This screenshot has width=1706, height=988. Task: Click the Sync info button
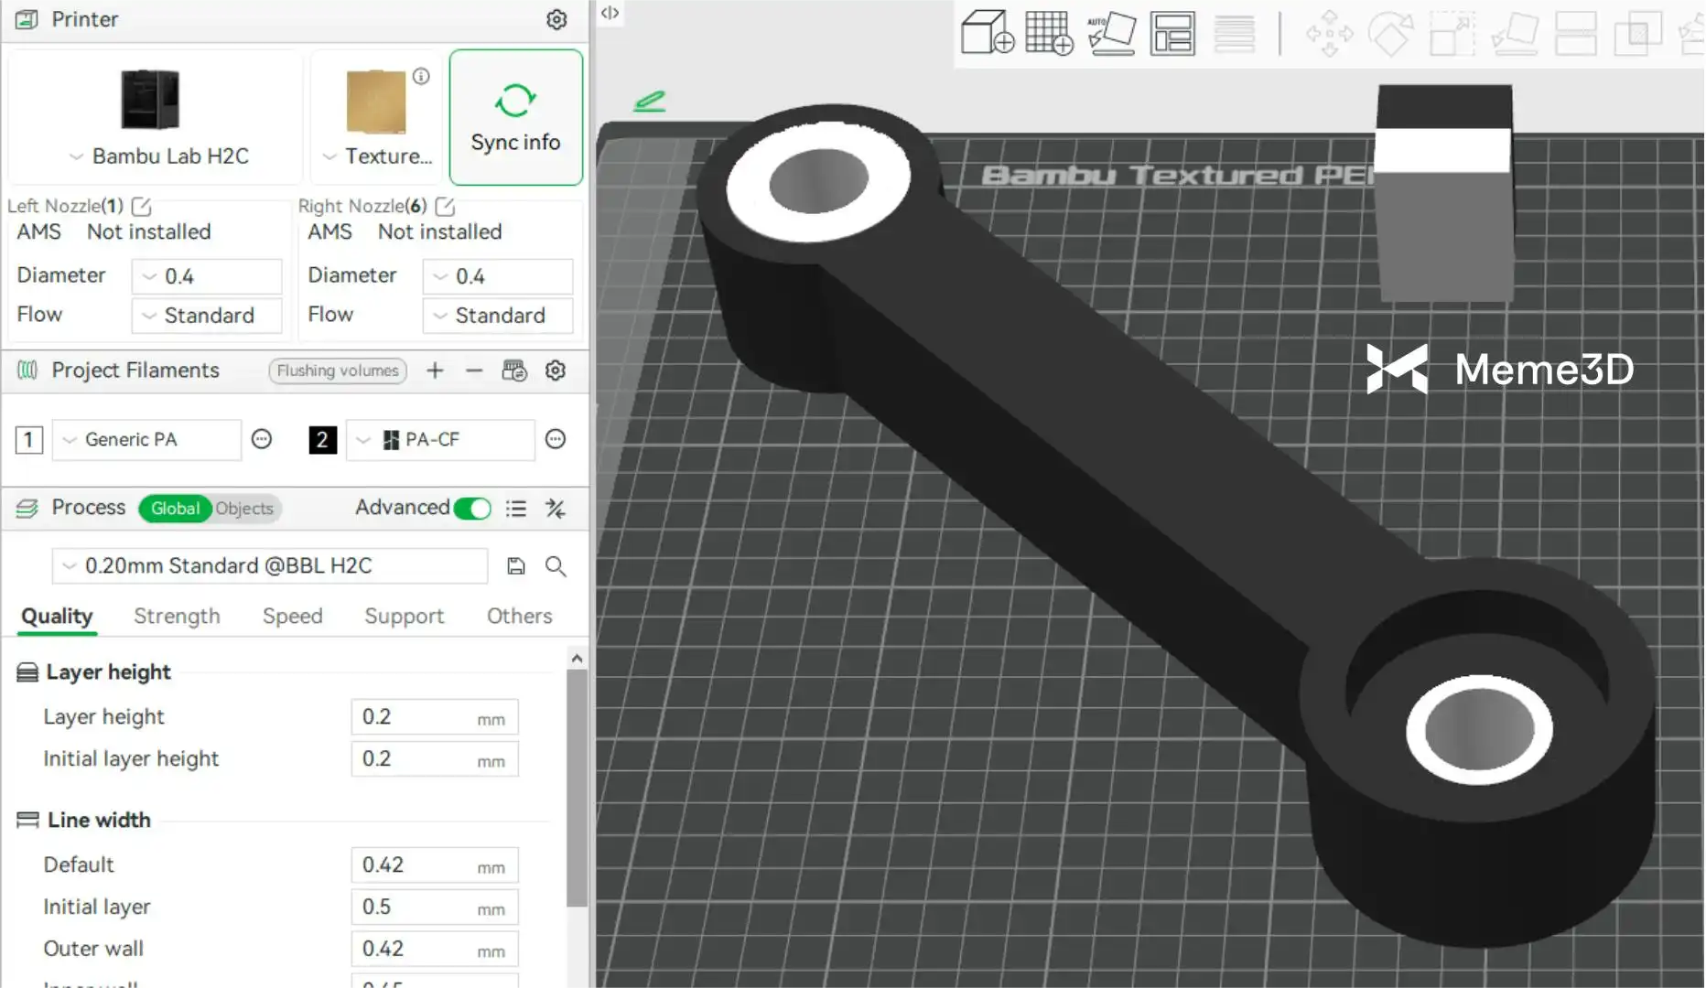point(515,118)
